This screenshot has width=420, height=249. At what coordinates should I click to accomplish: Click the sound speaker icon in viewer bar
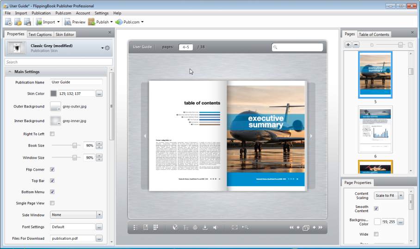click(215, 227)
